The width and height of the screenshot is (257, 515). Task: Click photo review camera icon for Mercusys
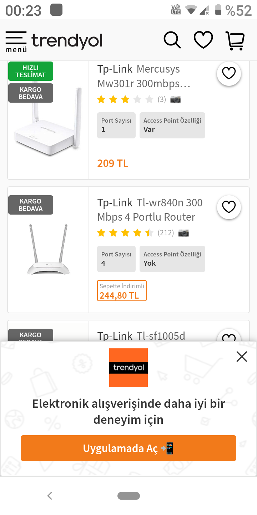(x=175, y=99)
